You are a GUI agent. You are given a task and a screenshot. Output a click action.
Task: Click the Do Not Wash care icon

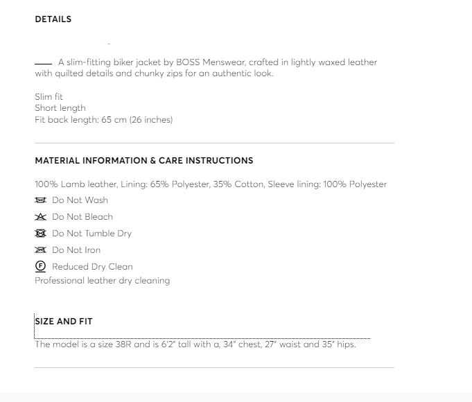40,200
